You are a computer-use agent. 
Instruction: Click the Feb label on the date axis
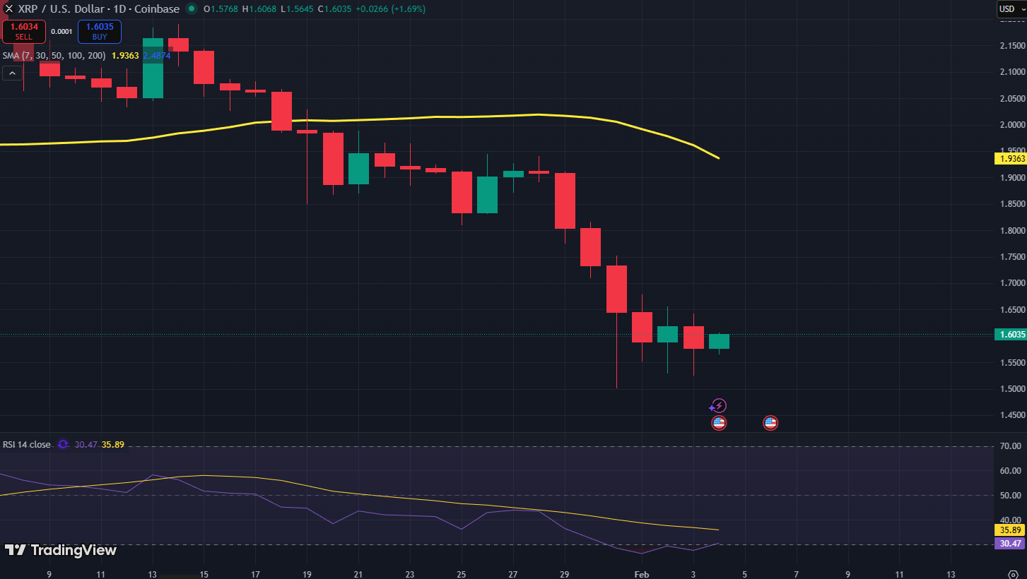point(642,574)
